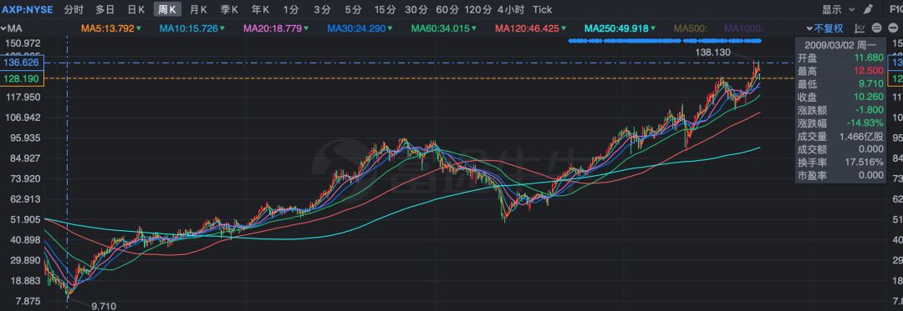Viewport: 903px width, 311px height.
Task: Enable the dimmed MA1000 indicator
Action: click(743, 28)
